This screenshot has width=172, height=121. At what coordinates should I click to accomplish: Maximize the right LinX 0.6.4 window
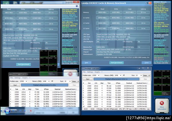(x=143, y=68)
